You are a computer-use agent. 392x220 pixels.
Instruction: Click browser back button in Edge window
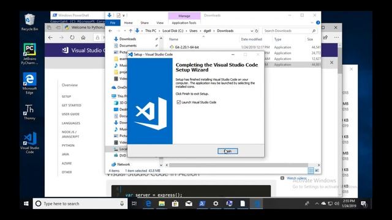[50, 38]
